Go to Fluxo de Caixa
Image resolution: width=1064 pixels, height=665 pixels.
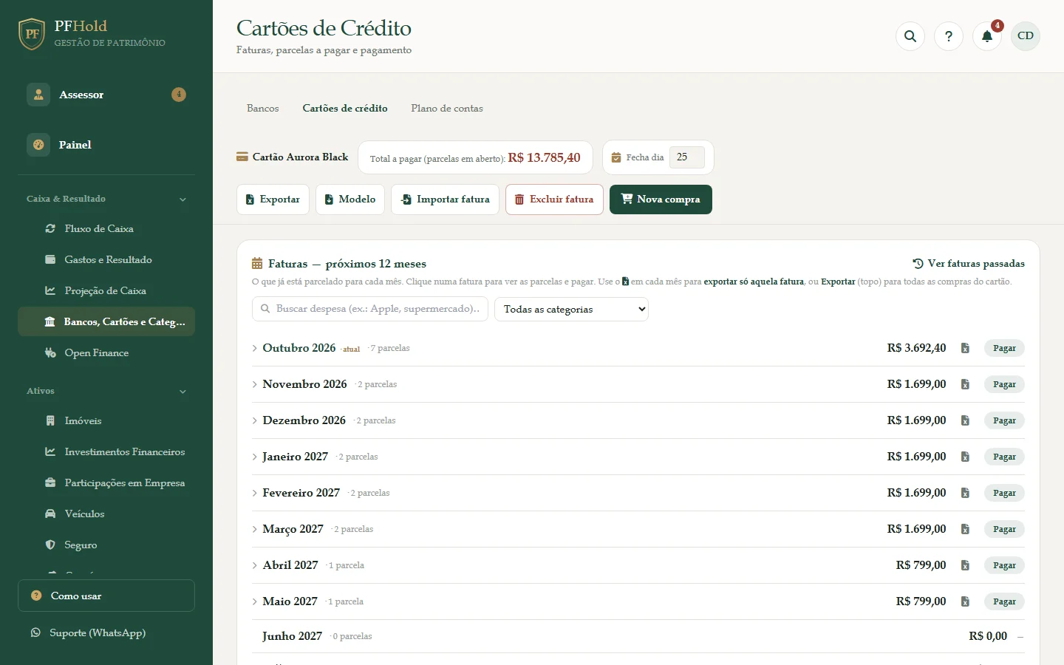[106, 229]
